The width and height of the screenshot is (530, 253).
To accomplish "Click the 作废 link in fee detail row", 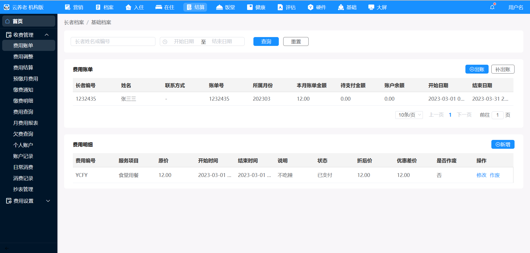I will coord(495,175).
